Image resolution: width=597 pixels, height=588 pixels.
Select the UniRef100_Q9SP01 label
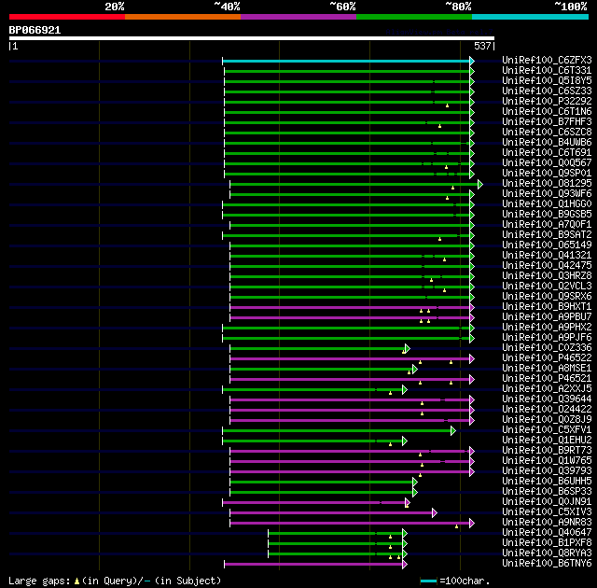(x=547, y=174)
